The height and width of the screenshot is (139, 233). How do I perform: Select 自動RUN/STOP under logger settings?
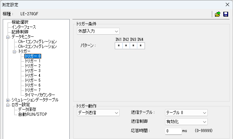(x=32, y=114)
